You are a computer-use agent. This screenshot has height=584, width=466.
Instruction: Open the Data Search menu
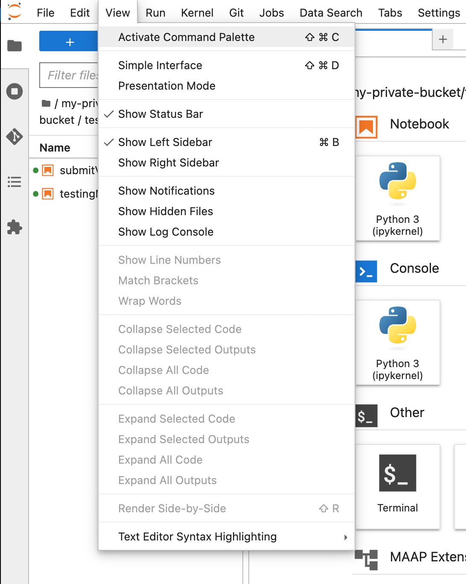pyautogui.click(x=331, y=13)
